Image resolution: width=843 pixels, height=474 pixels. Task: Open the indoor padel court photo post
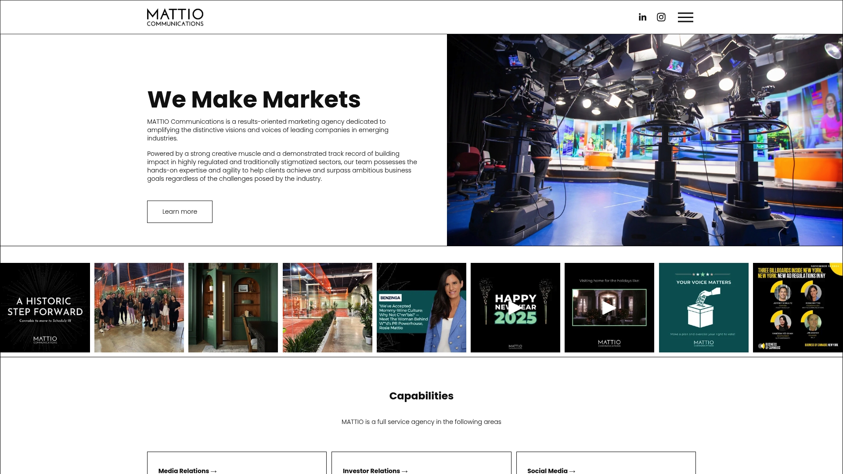pos(327,307)
